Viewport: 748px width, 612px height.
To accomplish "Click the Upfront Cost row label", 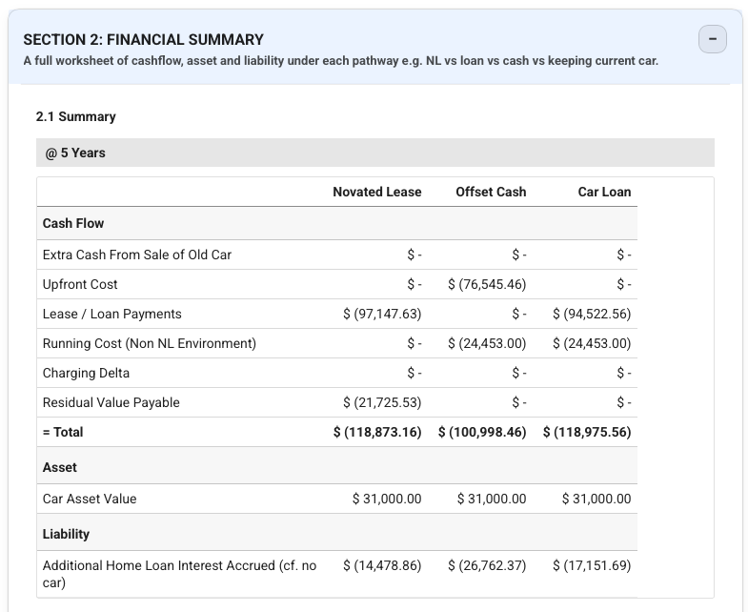I will tap(80, 284).
